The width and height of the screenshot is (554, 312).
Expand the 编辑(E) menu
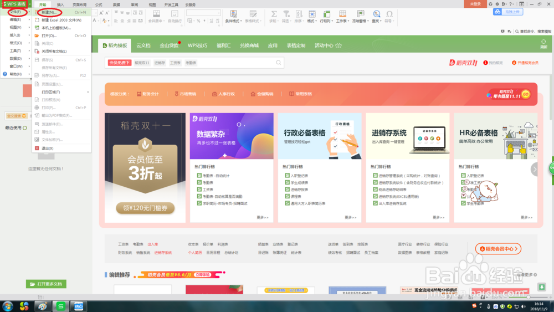pos(16,19)
